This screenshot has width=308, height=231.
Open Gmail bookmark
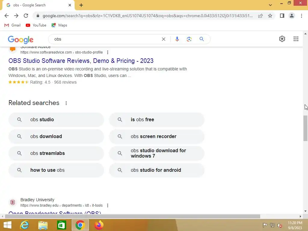tap(12, 25)
